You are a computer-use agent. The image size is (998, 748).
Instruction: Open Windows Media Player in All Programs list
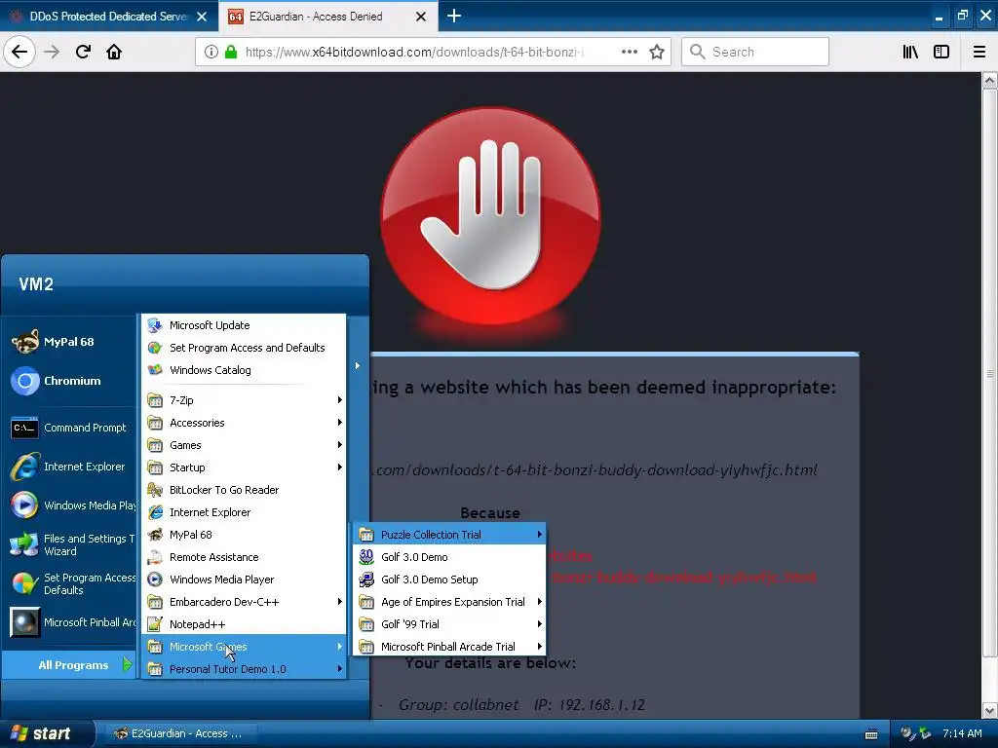click(x=245, y=580)
